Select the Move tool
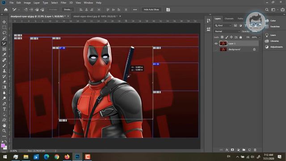The image size is (286, 161). tap(4, 22)
